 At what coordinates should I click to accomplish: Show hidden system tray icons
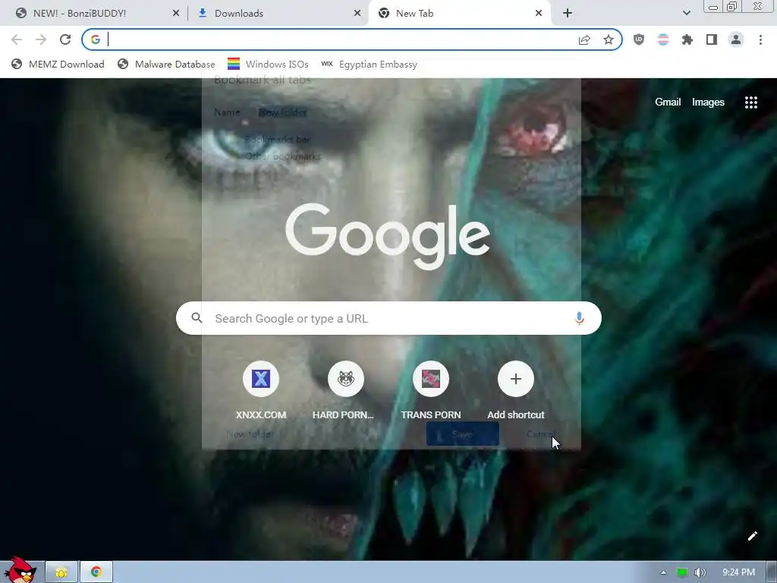(x=663, y=572)
